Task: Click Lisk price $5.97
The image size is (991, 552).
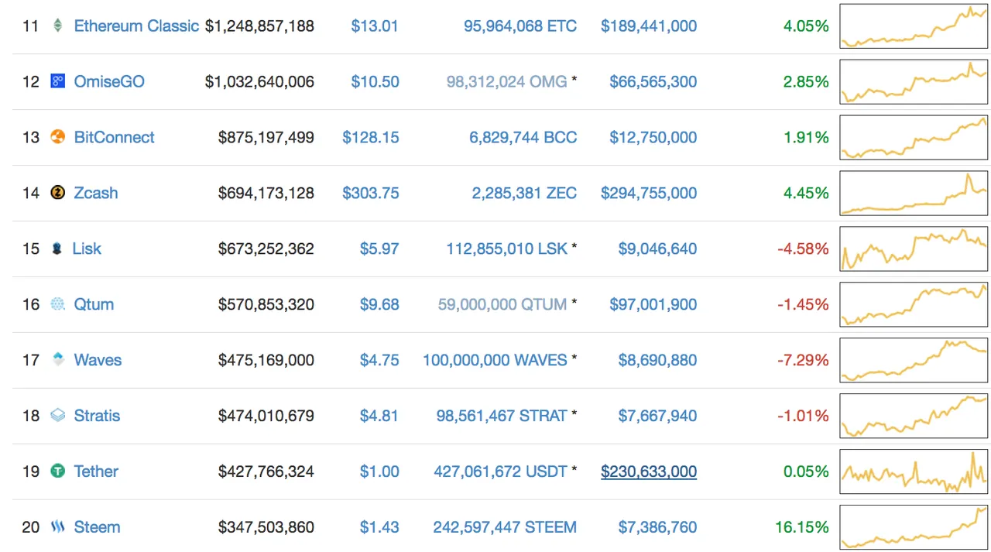Action: pyautogui.click(x=379, y=249)
